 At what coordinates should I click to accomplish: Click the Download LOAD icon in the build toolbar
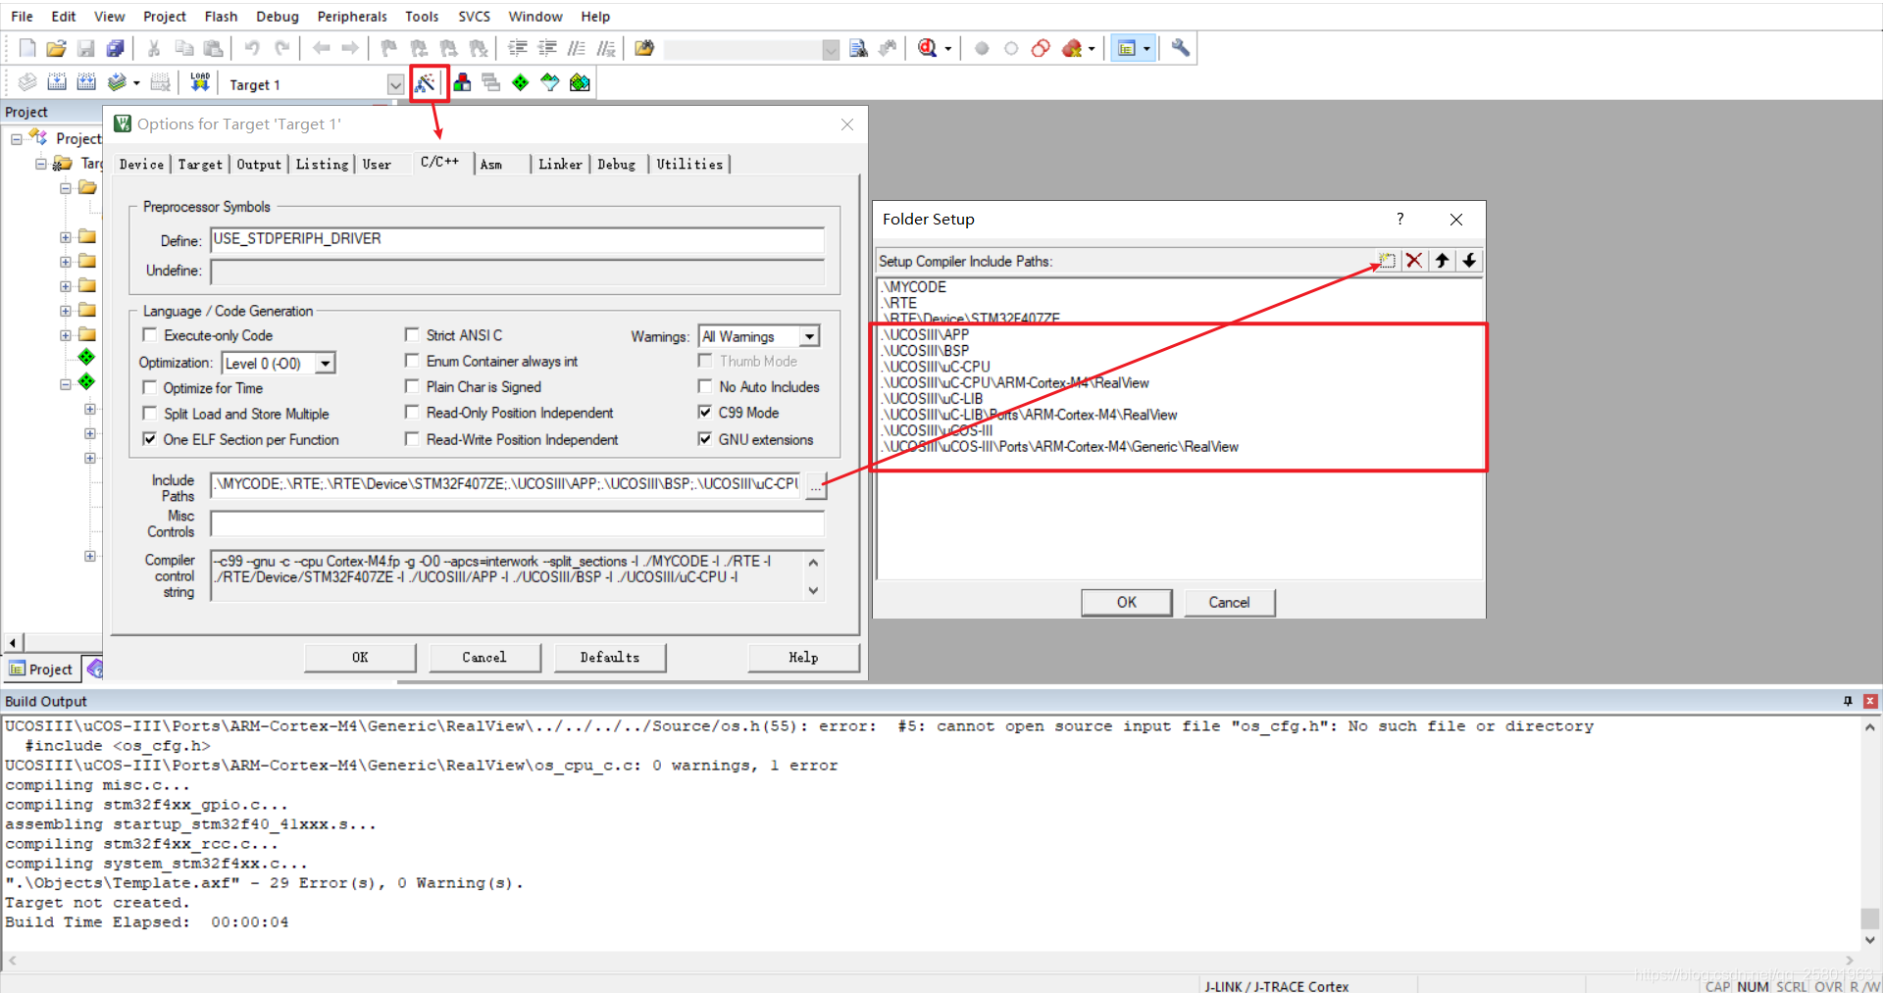coord(200,83)
